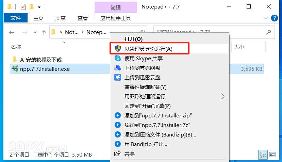Switch to the 共享 ribbon tab
Viewport: 282px width, 162px height.
[61, 18]
